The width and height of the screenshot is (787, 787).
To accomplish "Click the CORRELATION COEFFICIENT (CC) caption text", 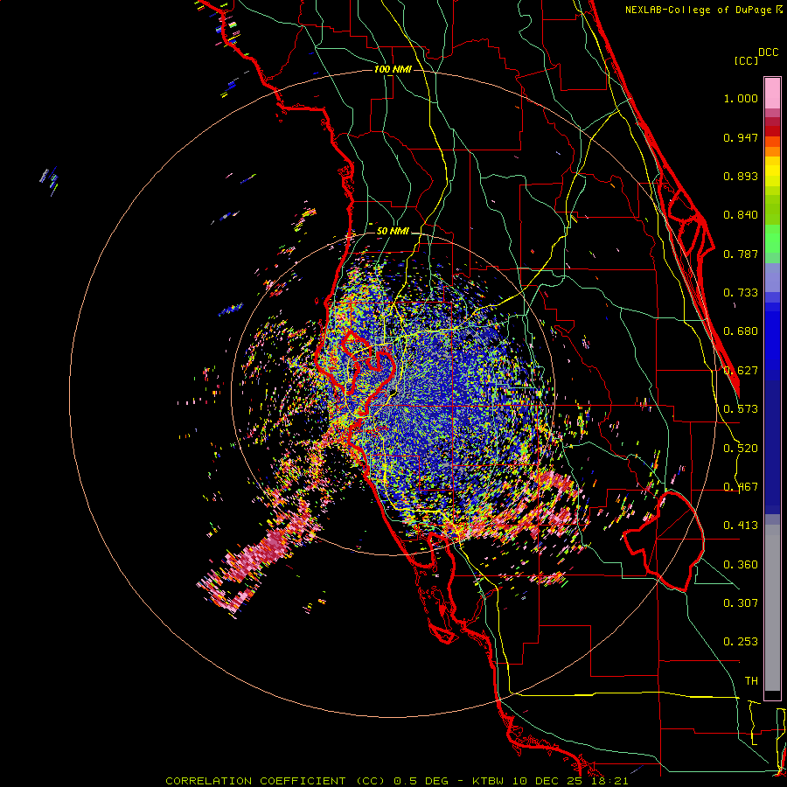I will coord(275,781).
